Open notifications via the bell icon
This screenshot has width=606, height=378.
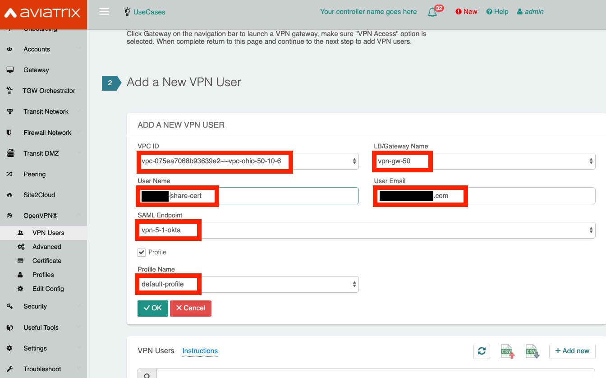pyautogui.click(x=432, y=11)
